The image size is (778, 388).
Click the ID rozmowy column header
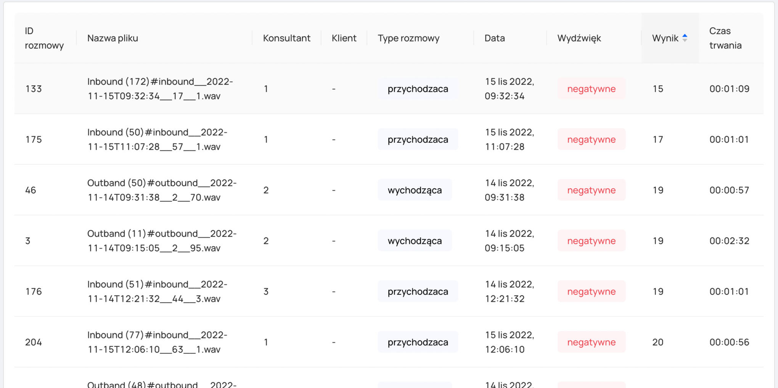click(44, 38)
